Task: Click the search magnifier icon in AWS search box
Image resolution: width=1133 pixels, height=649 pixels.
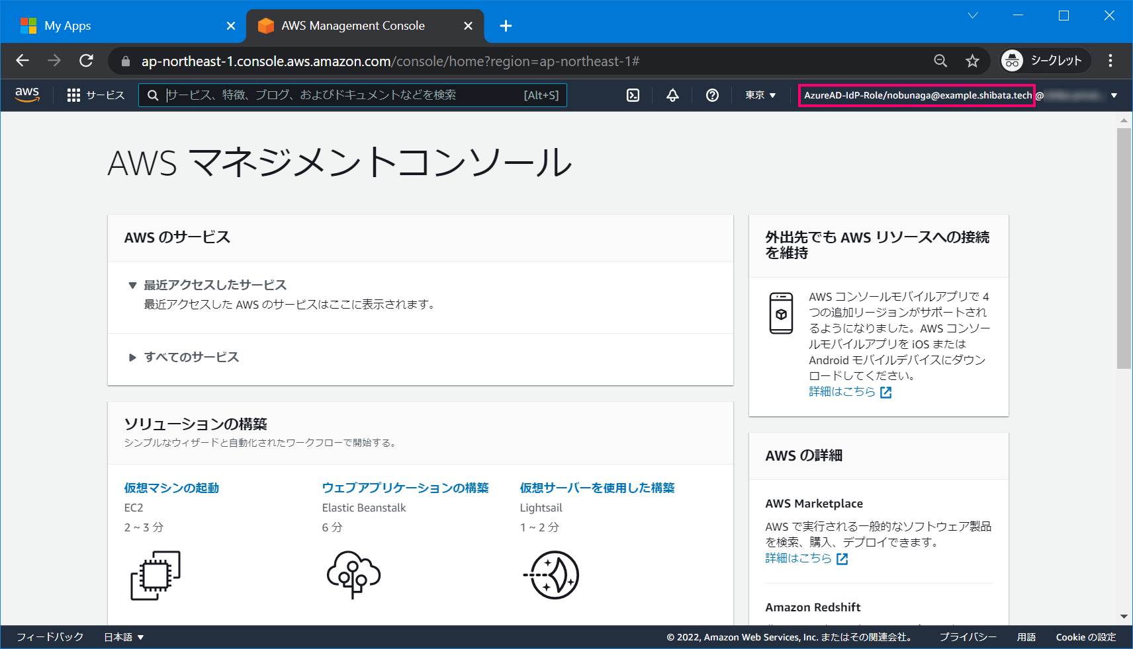Action: click(x=153, y=95)
